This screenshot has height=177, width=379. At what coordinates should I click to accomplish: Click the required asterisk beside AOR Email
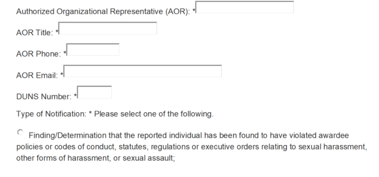click(62, 74)
